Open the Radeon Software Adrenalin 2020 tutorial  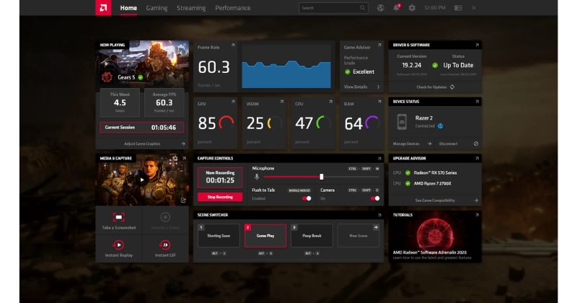tap(435, 237)
